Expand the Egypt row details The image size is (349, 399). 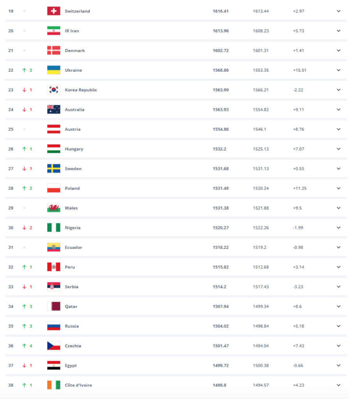tap(338, 365)
